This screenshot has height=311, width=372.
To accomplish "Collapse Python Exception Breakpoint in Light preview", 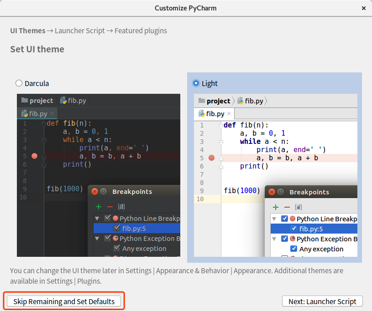I will pos(274,239).
